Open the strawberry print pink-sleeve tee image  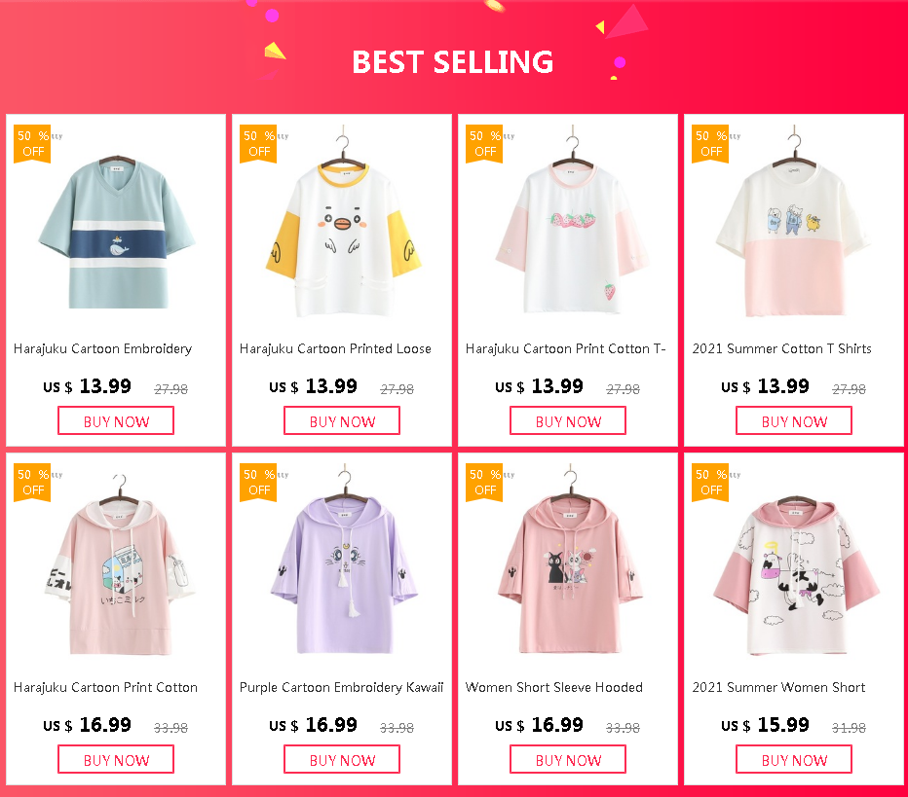tap(570, 223)
